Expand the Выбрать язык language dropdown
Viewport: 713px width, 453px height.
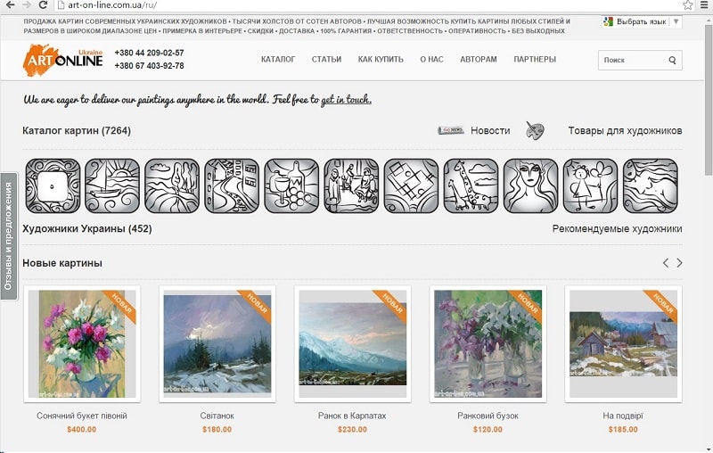point(642,21)
